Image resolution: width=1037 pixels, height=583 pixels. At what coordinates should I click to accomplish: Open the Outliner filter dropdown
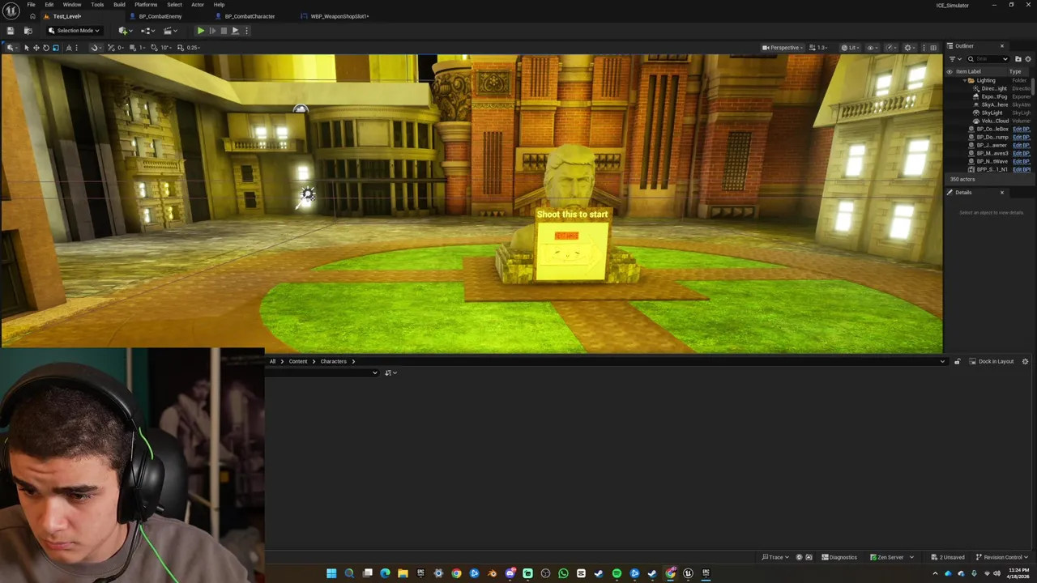click(954, 59)
